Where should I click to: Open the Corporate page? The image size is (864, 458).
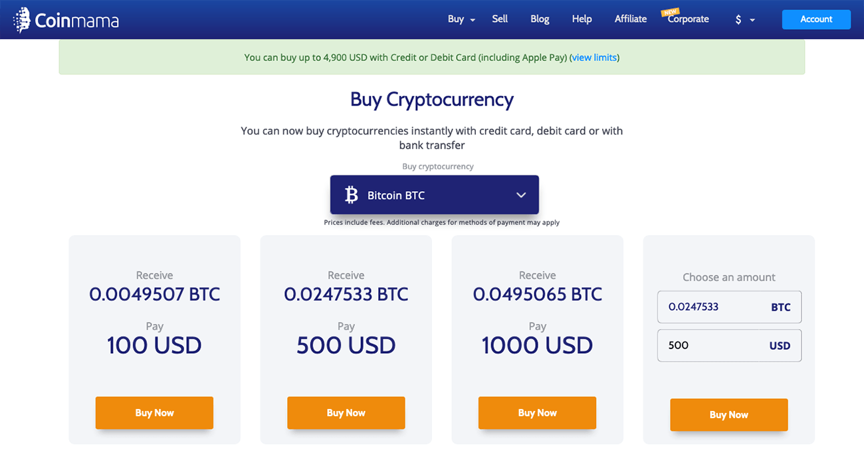click(689, 20)
